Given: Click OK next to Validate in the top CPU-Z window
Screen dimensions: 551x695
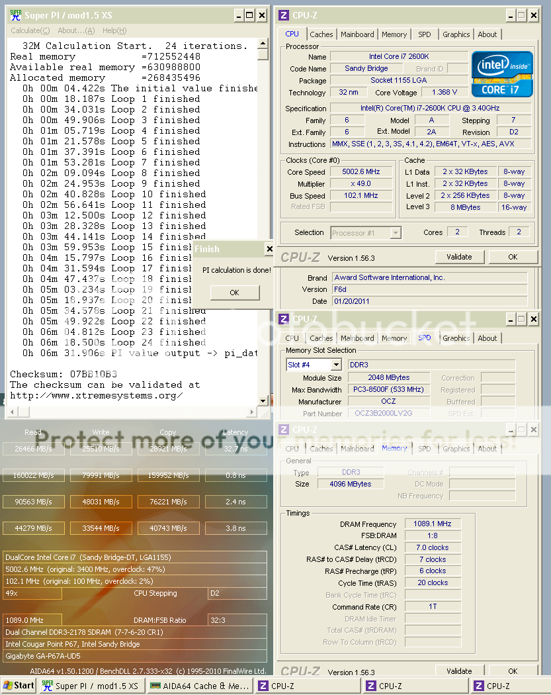Looking at the screenshot, I should coord(513,257).
